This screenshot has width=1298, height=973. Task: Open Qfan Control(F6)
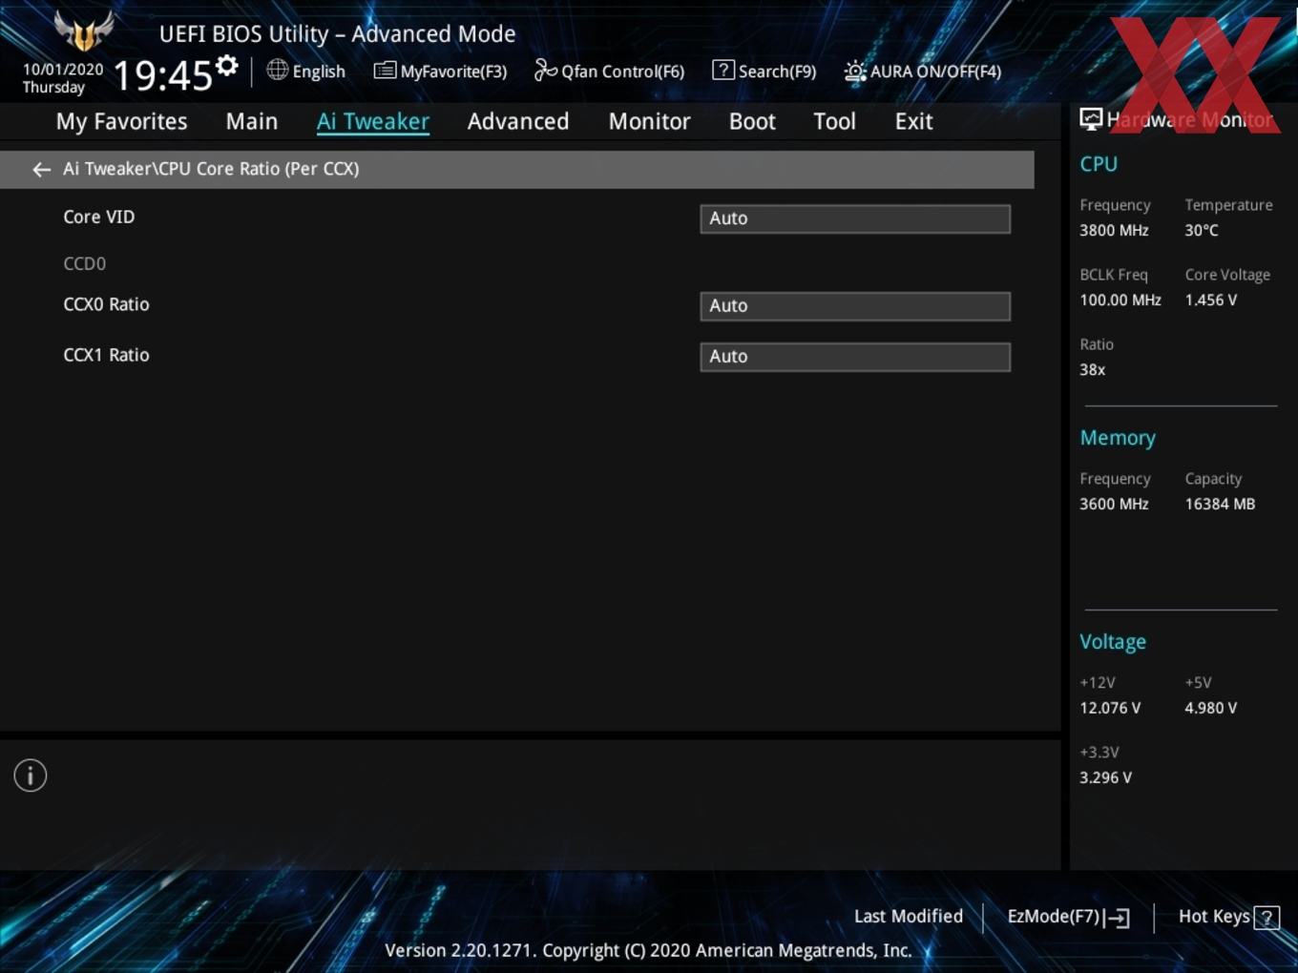pyautogui.click(x=609, y=71)
